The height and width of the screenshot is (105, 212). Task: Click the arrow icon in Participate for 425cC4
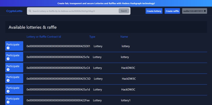pos(8,70)
